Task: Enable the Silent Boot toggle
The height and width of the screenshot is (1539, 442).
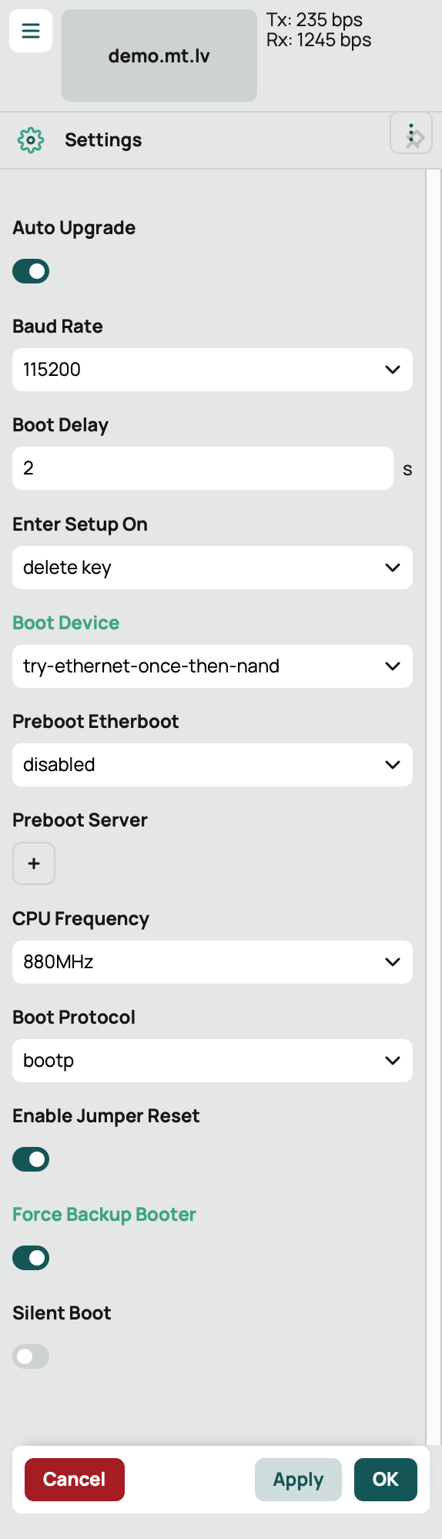Action: 31,1356
